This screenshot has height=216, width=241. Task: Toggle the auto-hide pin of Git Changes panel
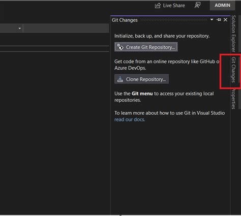(x=219, y=20)
